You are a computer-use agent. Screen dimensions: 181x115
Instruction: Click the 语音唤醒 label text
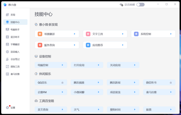pyautogui.click(x=130, y=5)
